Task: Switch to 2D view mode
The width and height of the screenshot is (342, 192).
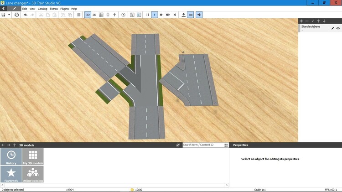Action: [94, 15]
